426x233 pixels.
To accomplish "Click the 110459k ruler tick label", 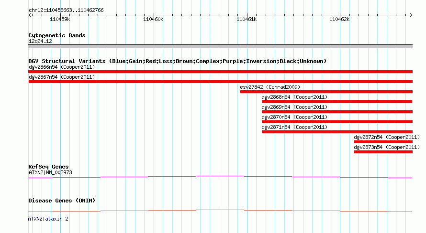I will click(60, 19).
